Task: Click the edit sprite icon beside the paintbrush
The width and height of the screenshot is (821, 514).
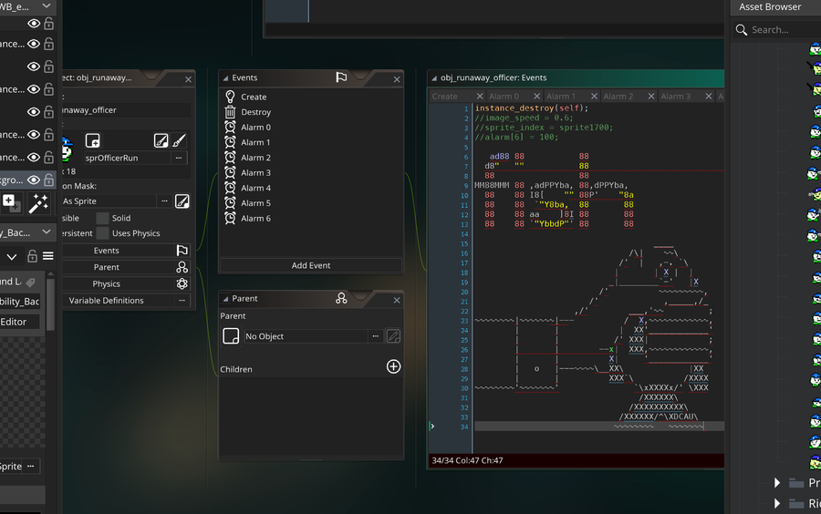Action: tap(161, 140)
